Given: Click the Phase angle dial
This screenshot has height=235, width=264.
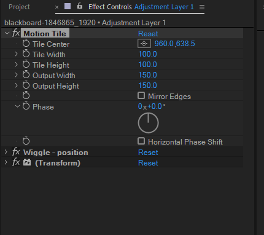Looking at the screenshot, I should 149,123.
